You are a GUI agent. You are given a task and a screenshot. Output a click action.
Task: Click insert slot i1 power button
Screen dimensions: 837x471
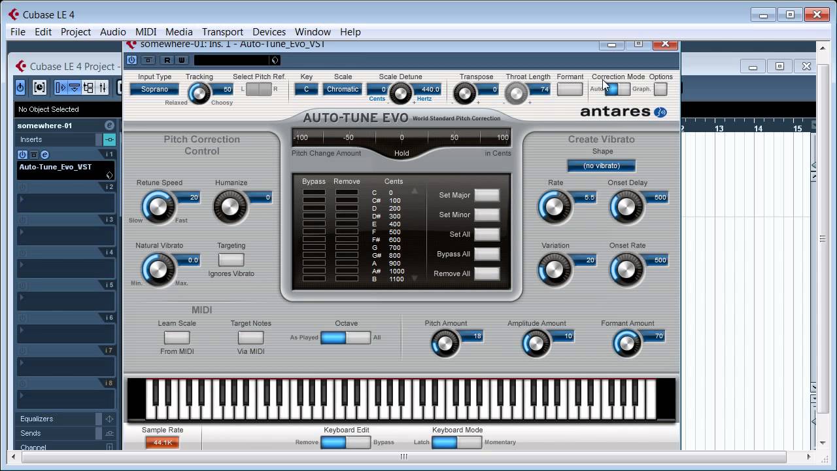tap(22, 154)
